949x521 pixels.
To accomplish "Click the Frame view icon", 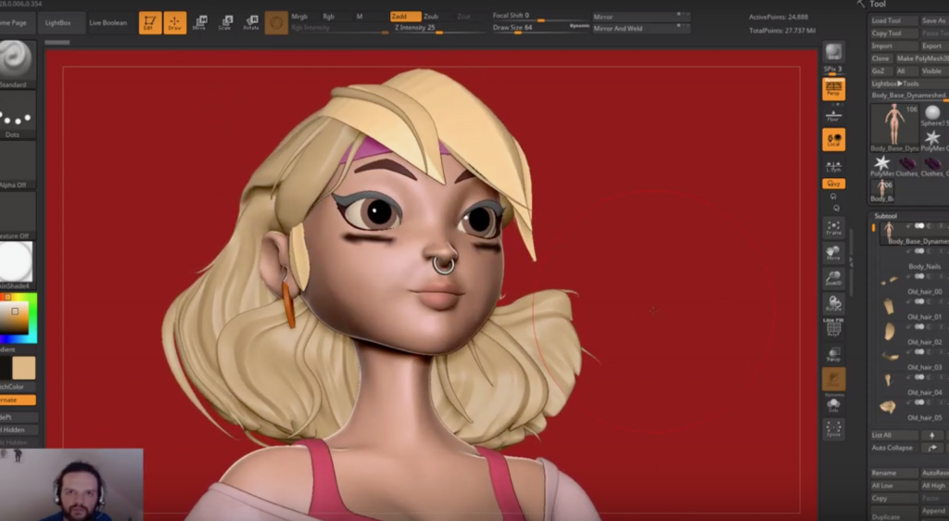I will point(833,227).
